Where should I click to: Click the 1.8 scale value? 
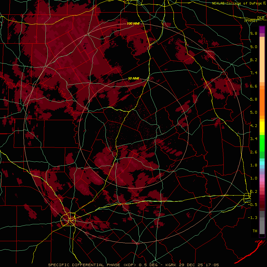pos(254,165)
